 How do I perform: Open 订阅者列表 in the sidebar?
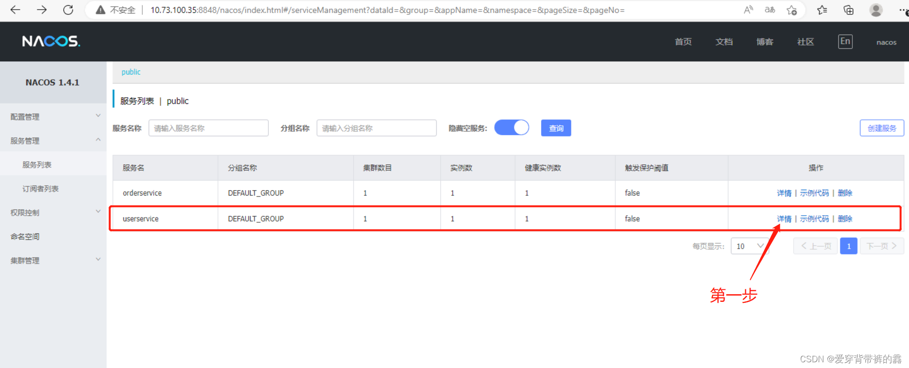point(40,188)
